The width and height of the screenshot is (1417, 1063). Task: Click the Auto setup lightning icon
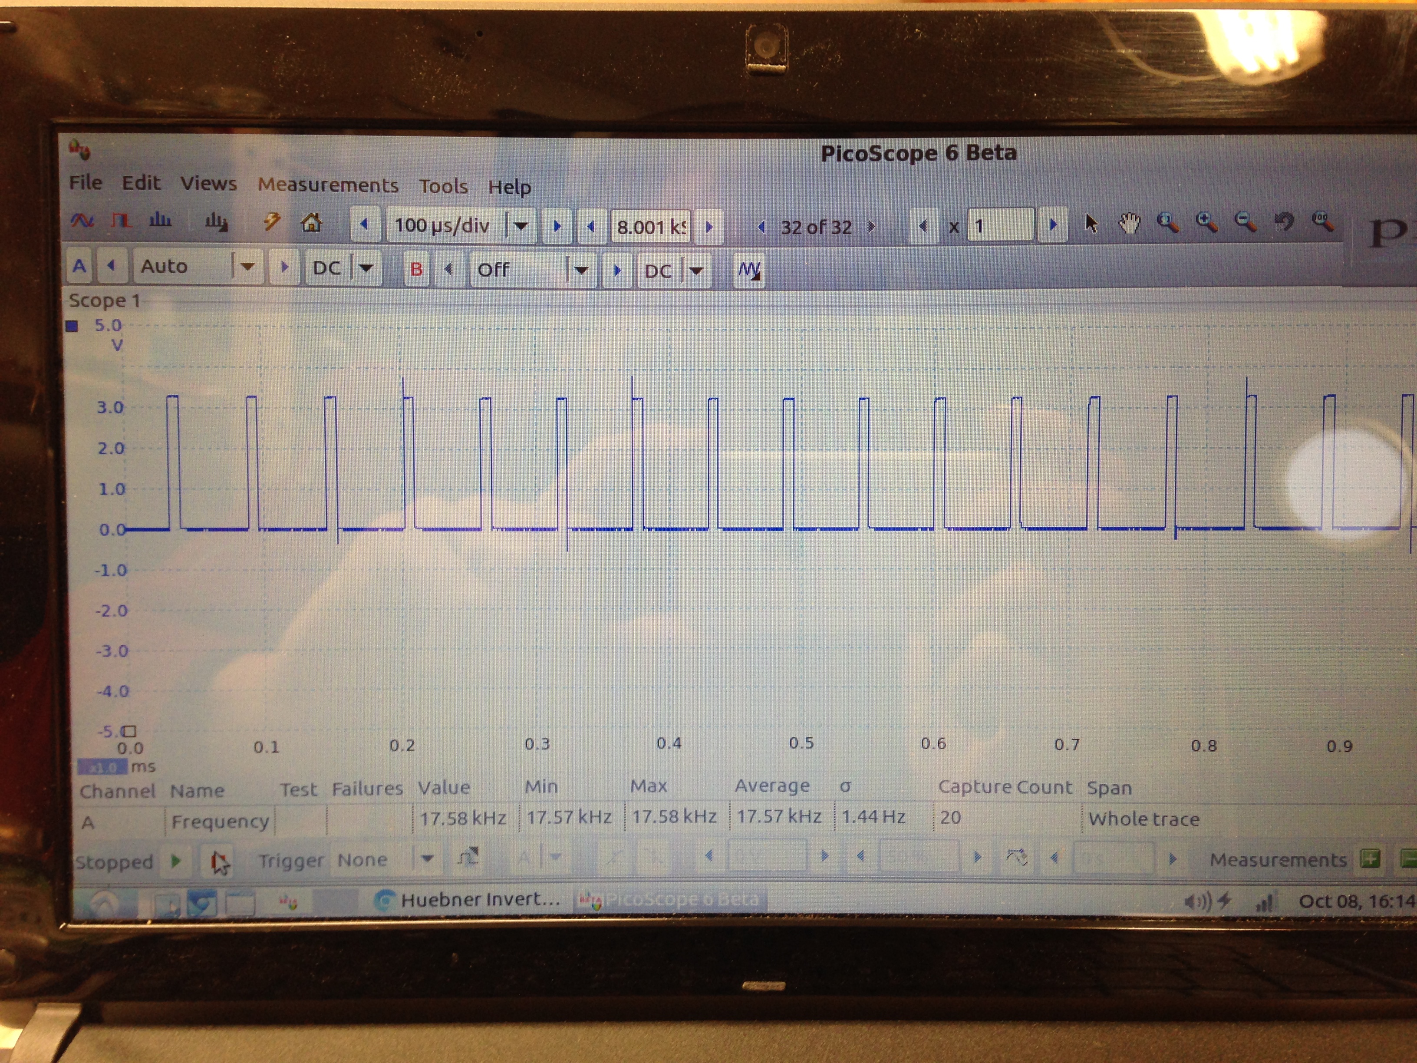(272, 222)
